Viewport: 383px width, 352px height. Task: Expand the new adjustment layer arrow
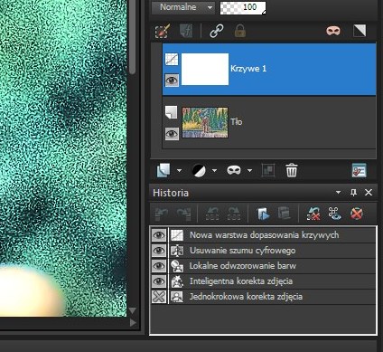214,171
